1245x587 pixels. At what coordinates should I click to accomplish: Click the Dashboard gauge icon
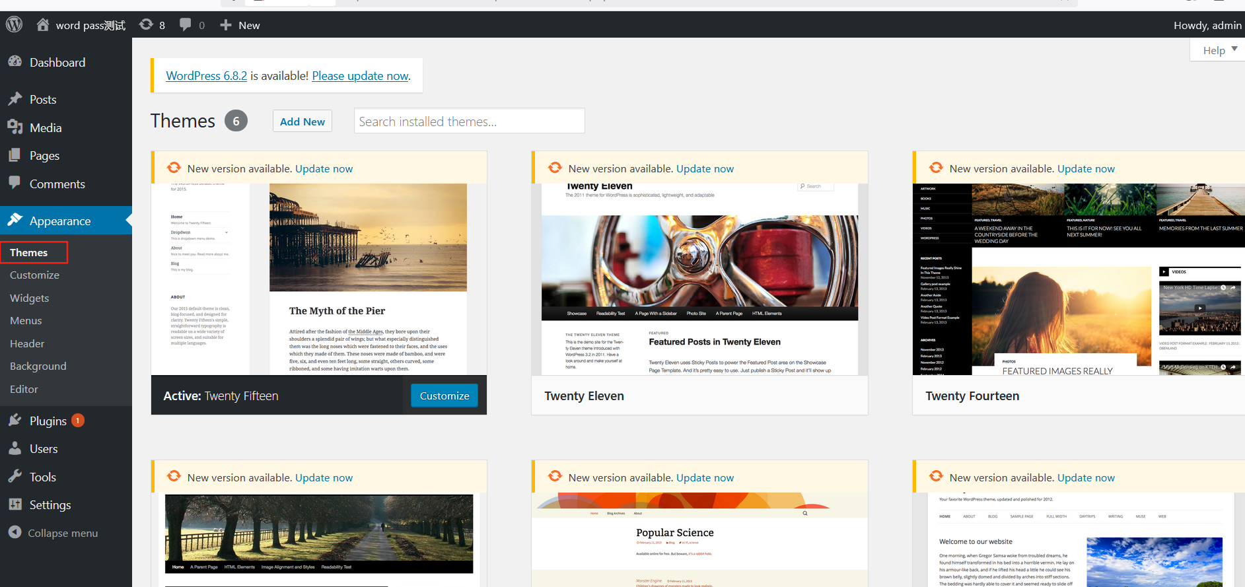pyautogui.click(x=15, y=61)
